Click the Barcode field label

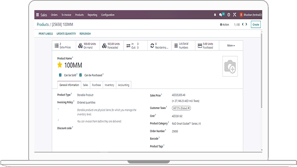[x=154, y=138]
